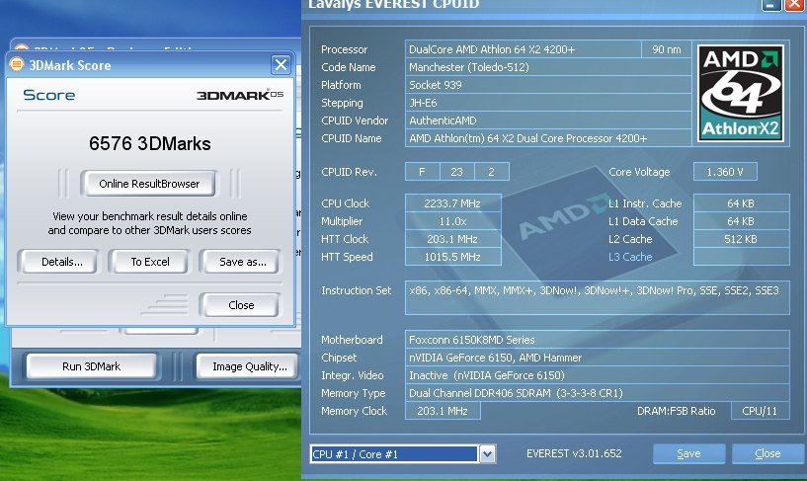Click the Motherboard value 'Foxconn 6150K8MD Series'

[x=597, y=340]
